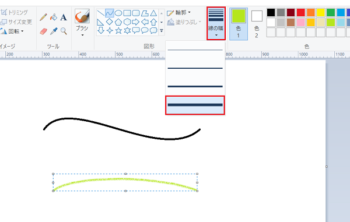Pick the gold color swatch

(x=311, y=22)
